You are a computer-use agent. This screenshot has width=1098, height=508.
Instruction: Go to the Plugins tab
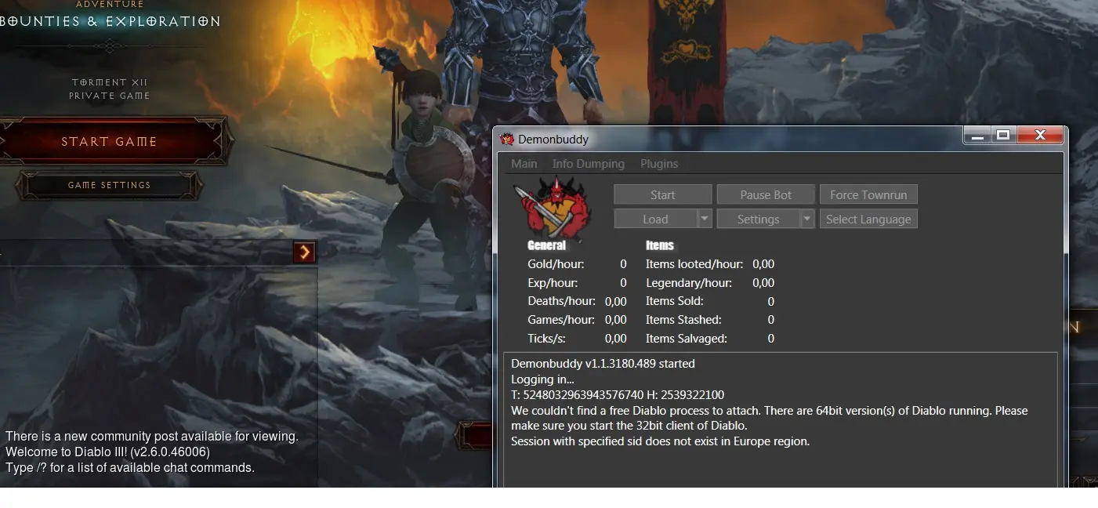click(659, 164)
